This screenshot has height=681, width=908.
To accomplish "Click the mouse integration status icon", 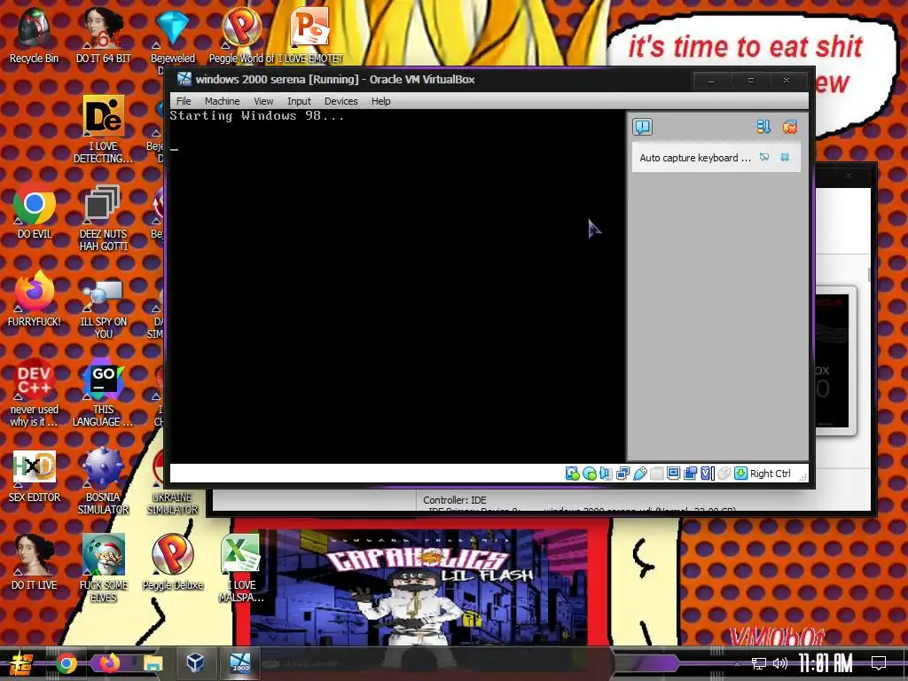I will (724, 474).
